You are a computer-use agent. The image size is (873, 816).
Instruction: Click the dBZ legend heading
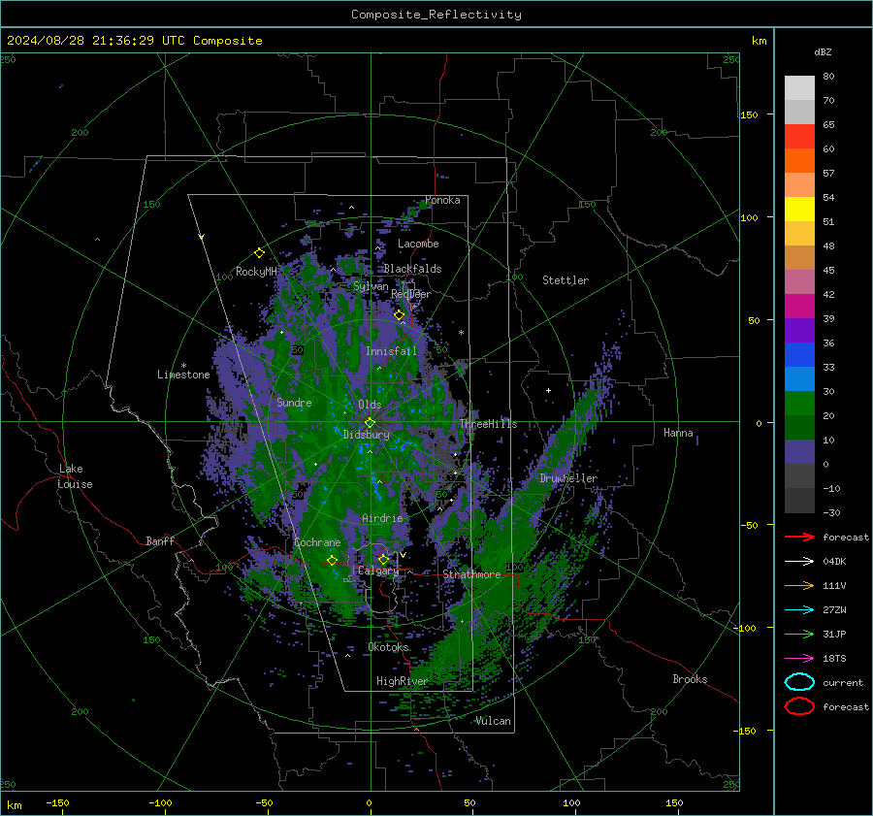[x=823, y=51]
